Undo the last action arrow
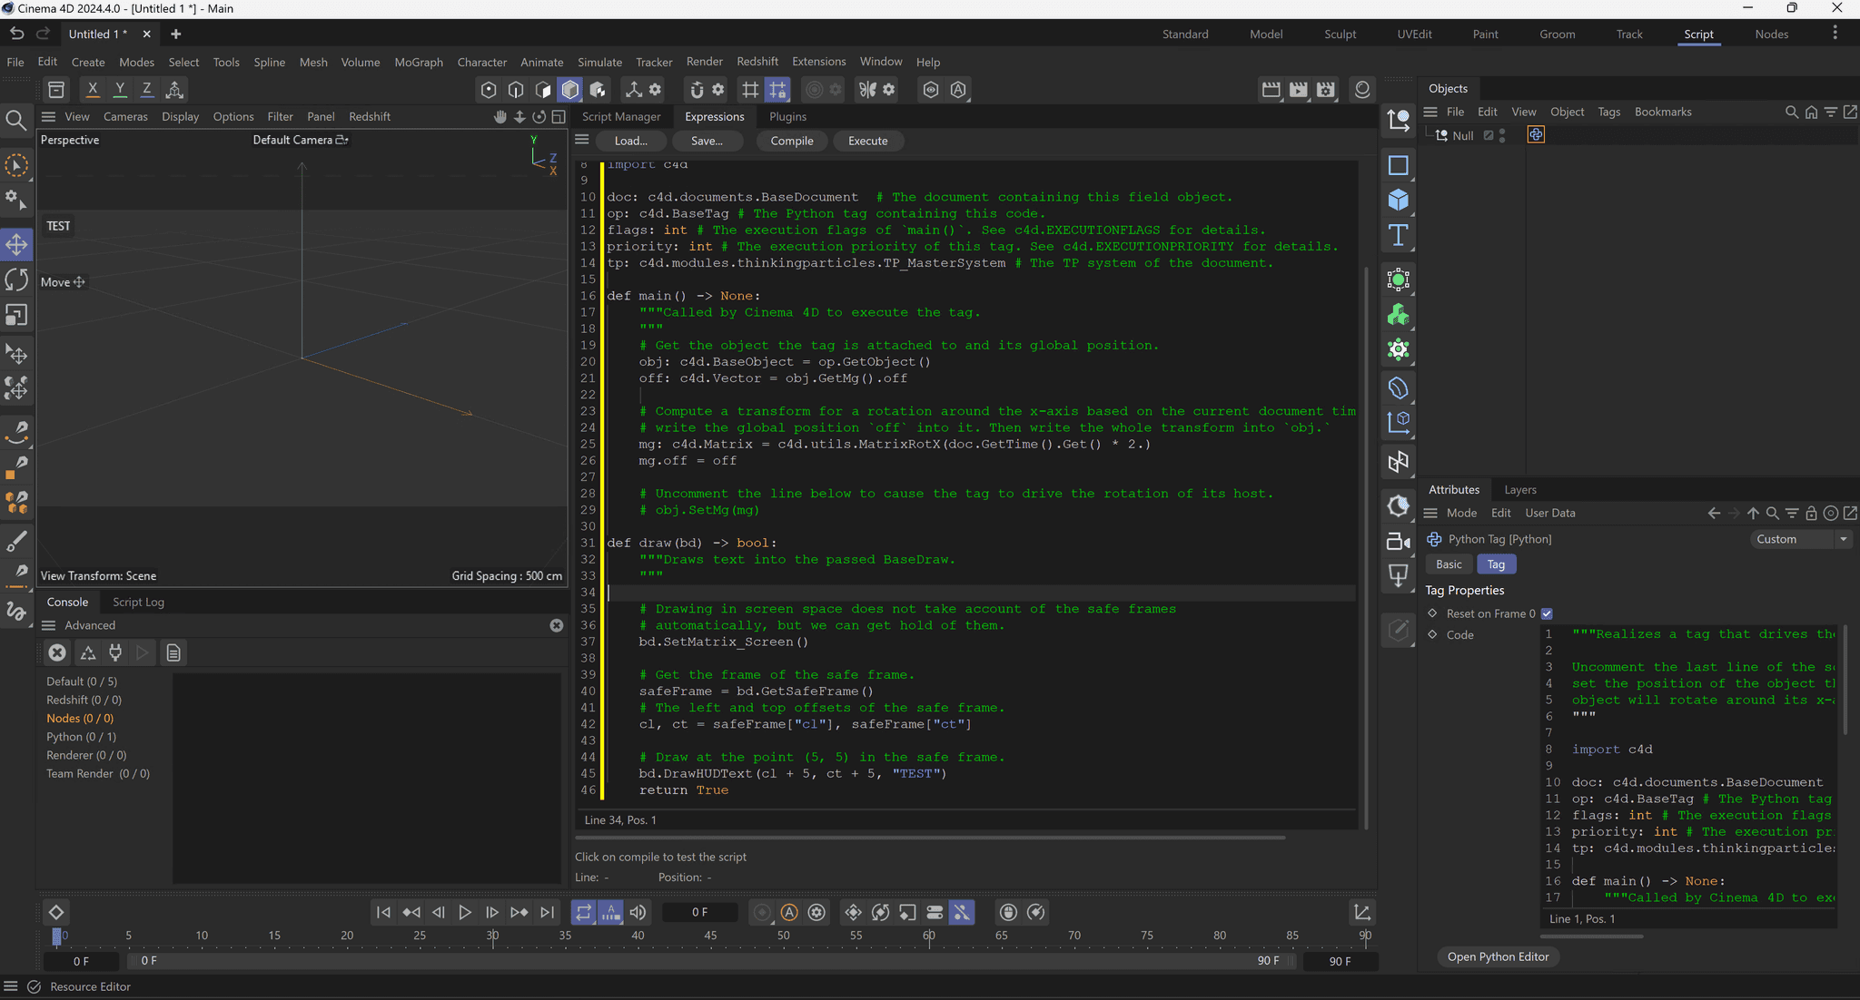 16,34
